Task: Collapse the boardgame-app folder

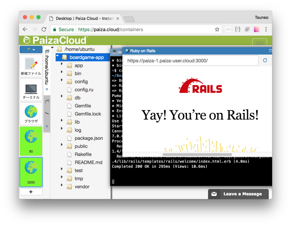Action: [57, 56]
